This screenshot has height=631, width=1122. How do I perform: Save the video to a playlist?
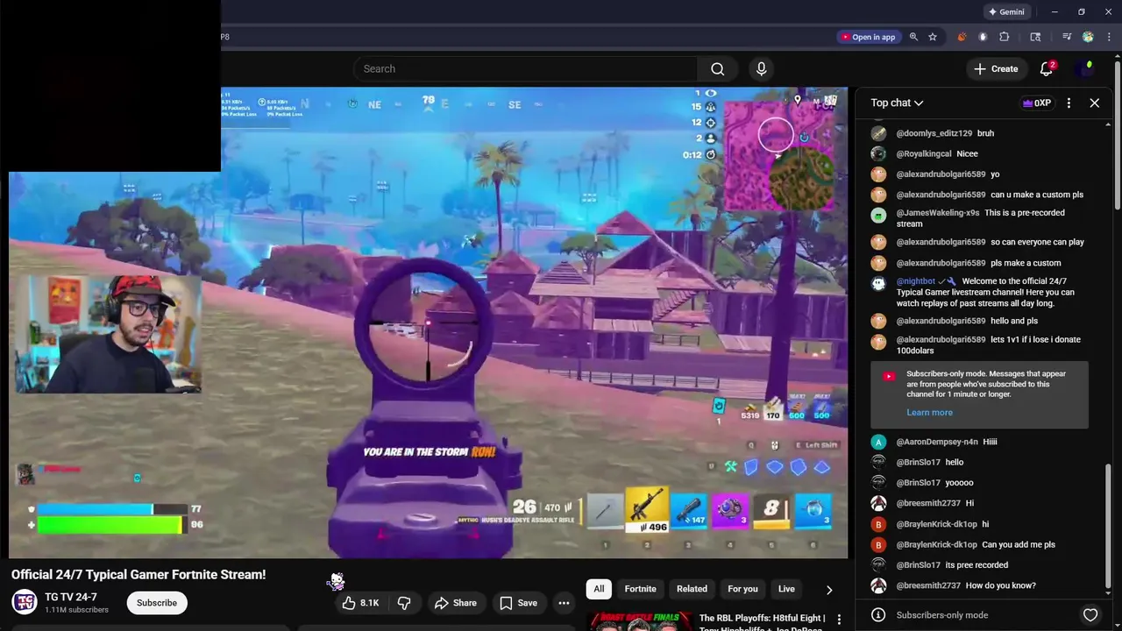tap(518, 603)
